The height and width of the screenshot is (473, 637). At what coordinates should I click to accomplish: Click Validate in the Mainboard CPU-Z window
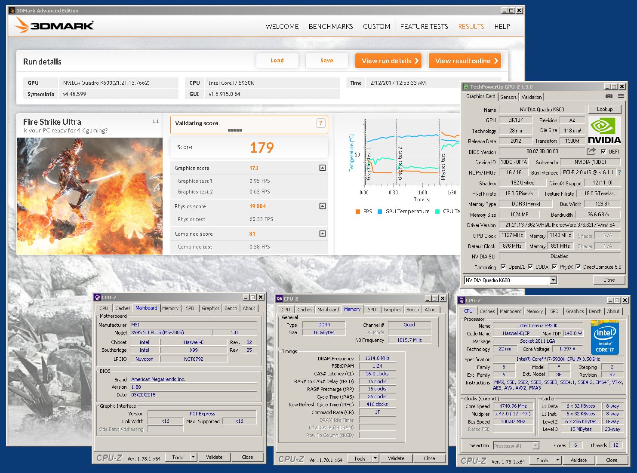[214, 457]
